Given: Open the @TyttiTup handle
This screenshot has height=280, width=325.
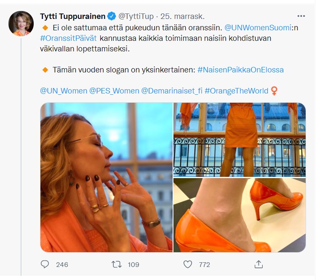Looking at the screenshot, I should tap(136, 16).
